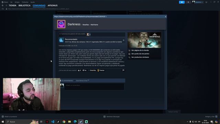This screenshot has width=220, height=124.
Task: Report the review with the flag icon
Action: point(123,70)
